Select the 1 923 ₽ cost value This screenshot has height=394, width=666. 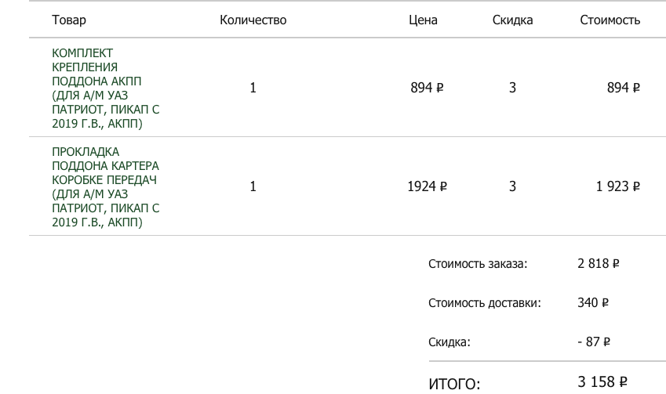click(x=618, y=186)
